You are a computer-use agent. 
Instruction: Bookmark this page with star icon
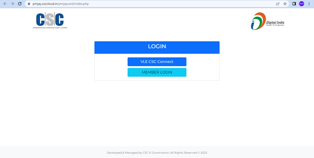click(x=285, y=4)
